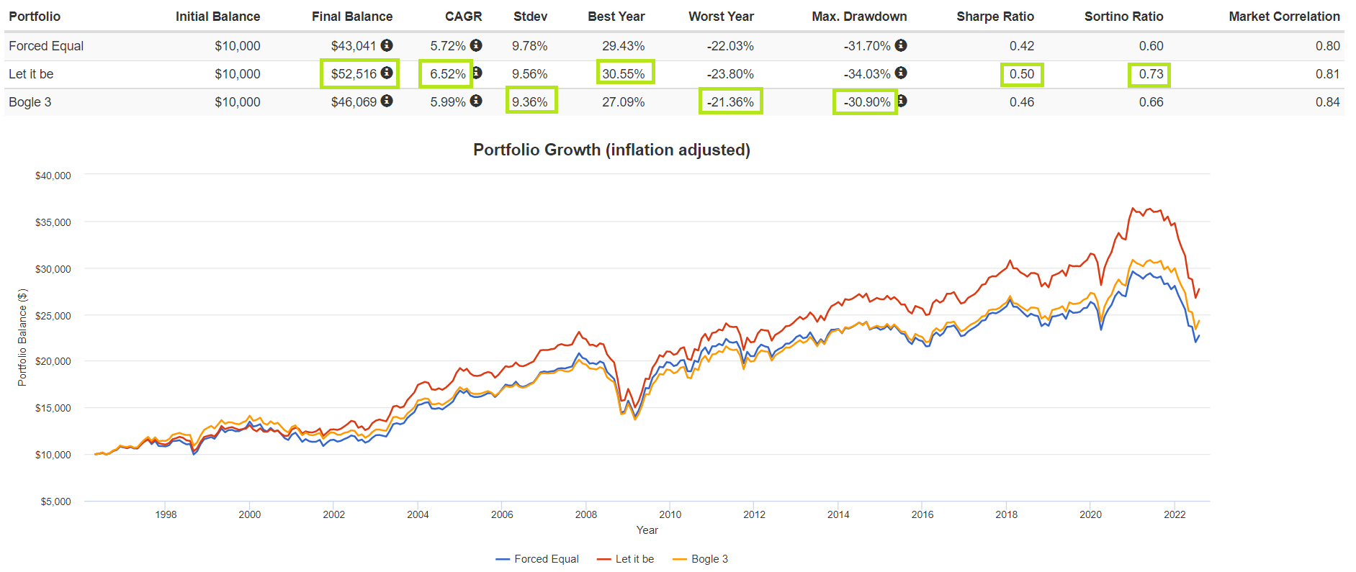Click the Sortino Ratio column header
This screenshot has width=1356, height=572.
point(1123,17)
